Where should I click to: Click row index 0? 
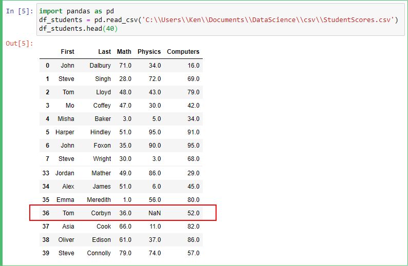pyautogui.click(x=47, y=66)
